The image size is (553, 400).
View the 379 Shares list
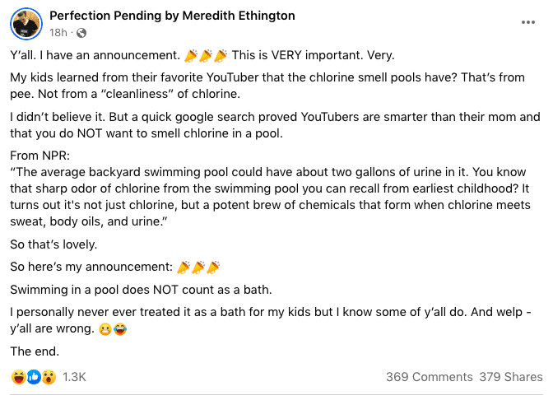click(511, 377)
